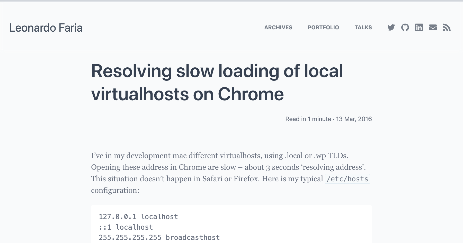Click the paragraph line starting 'Opening these address'

pos(228,167)
